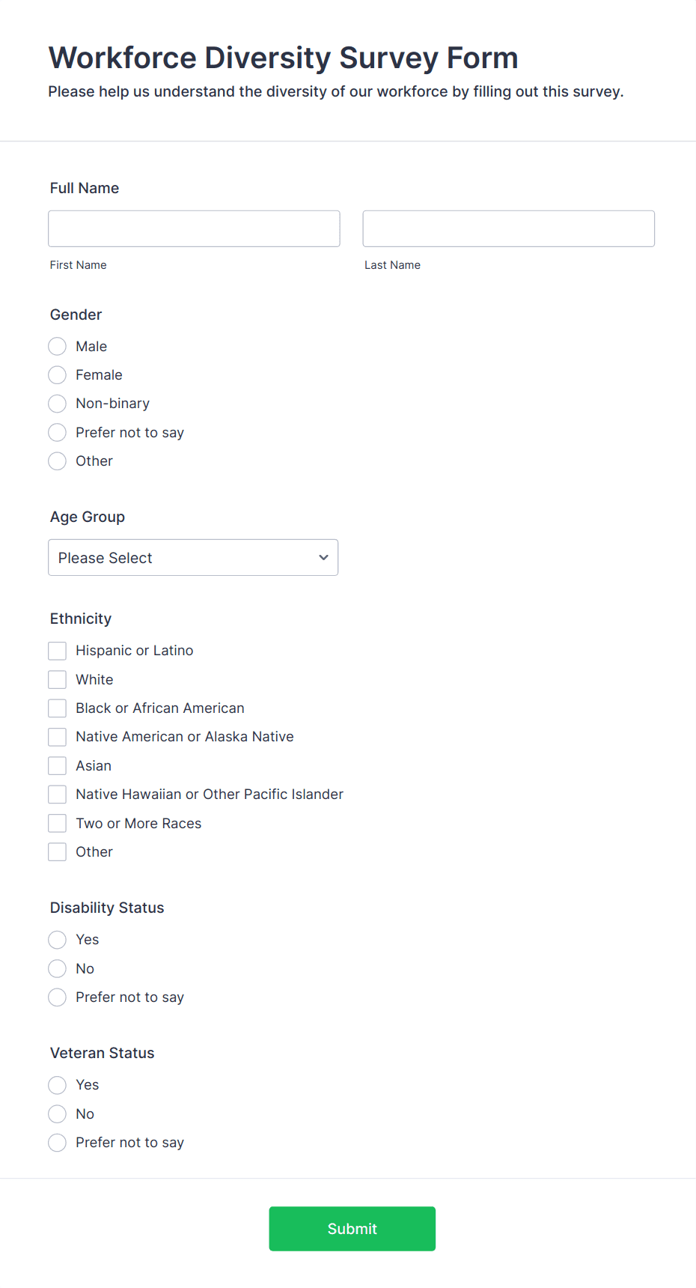Choose Non-binary under Gender
The height and width of the screenshot is (1288, 696).
pyautogui.click(x=57, y=404)
